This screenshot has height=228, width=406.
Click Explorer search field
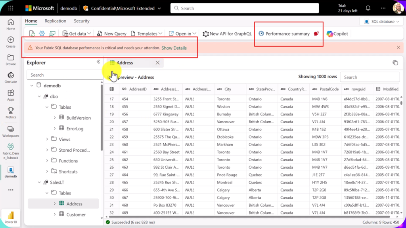pos(65,75)
